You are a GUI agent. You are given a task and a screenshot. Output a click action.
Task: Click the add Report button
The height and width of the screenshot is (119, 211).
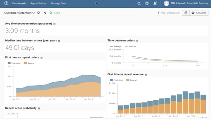click(55, 13)
